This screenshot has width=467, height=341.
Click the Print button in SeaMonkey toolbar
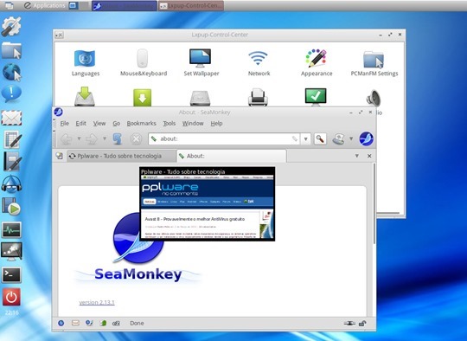[x=339, y=138]
